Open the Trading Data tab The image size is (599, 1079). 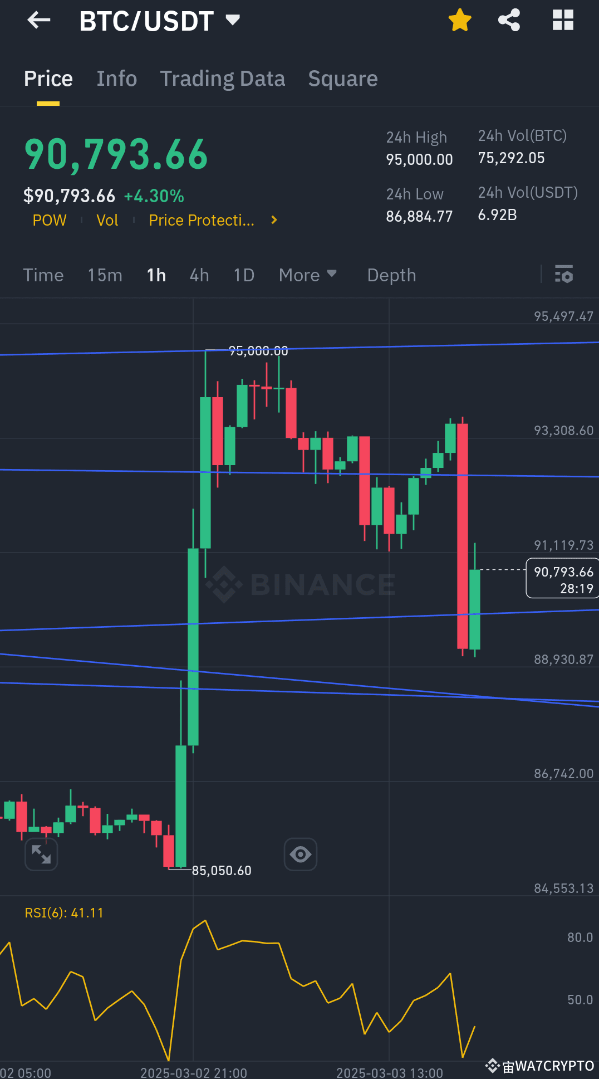(223, 79)
